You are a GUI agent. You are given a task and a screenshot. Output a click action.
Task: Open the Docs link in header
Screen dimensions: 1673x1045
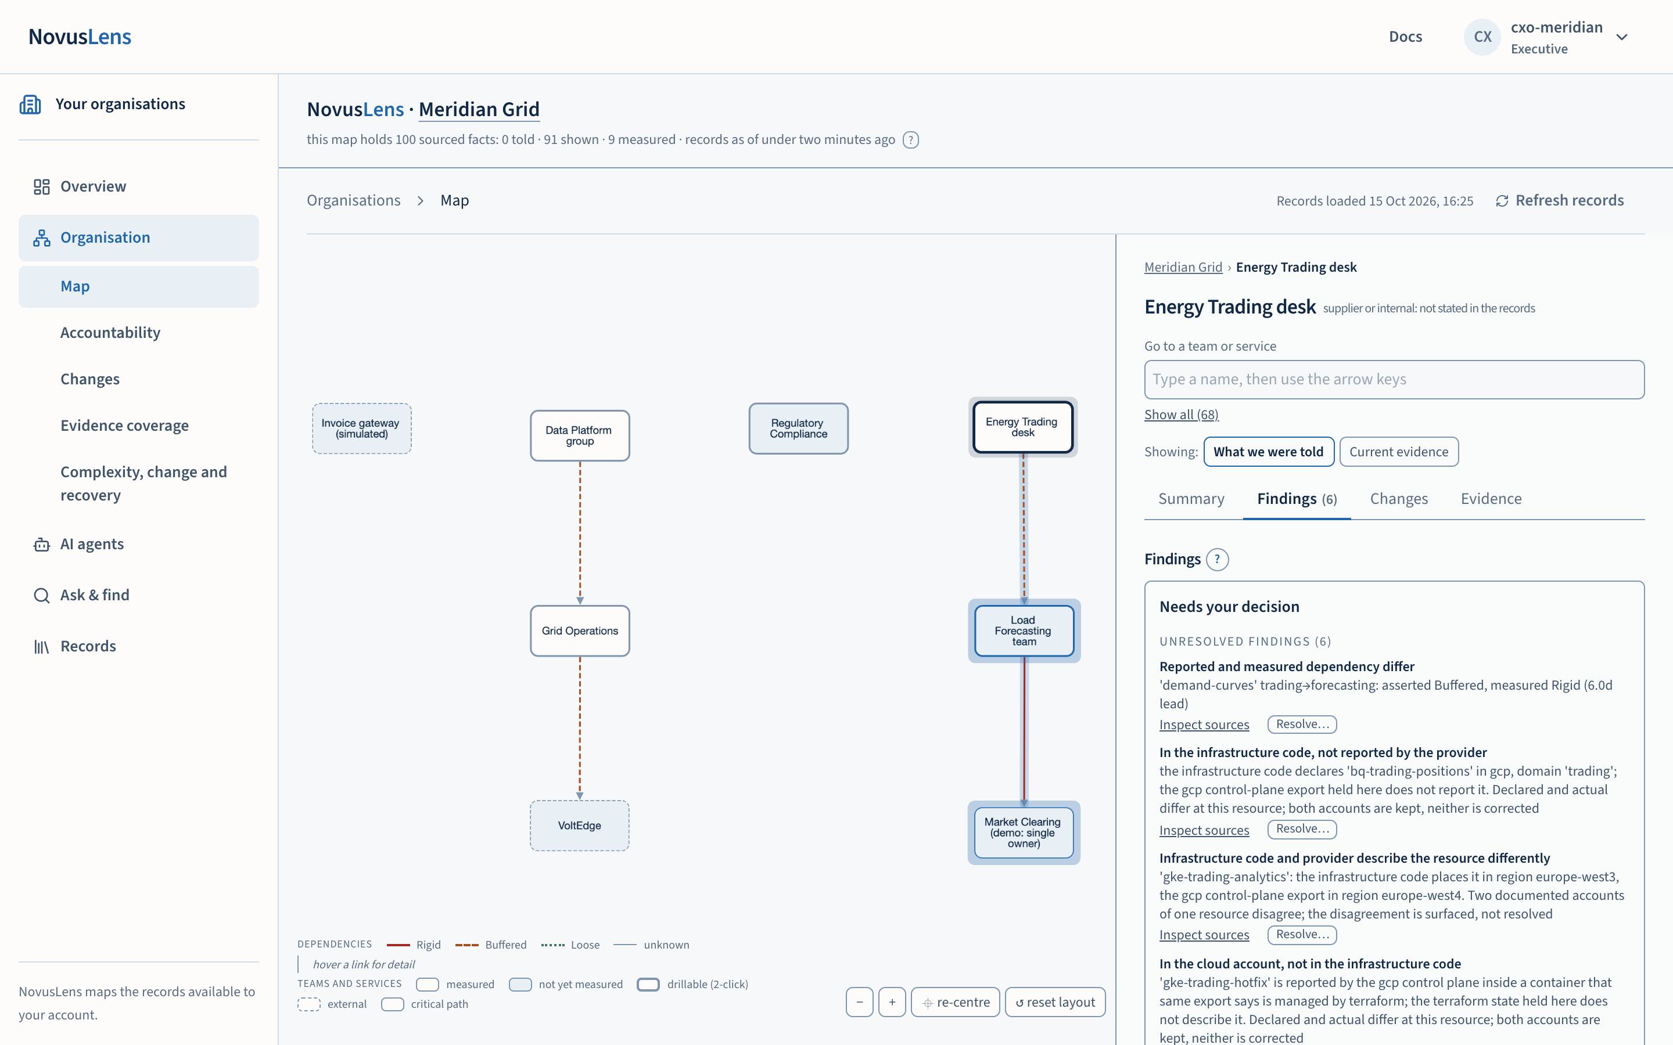(x=1405, y=37)
